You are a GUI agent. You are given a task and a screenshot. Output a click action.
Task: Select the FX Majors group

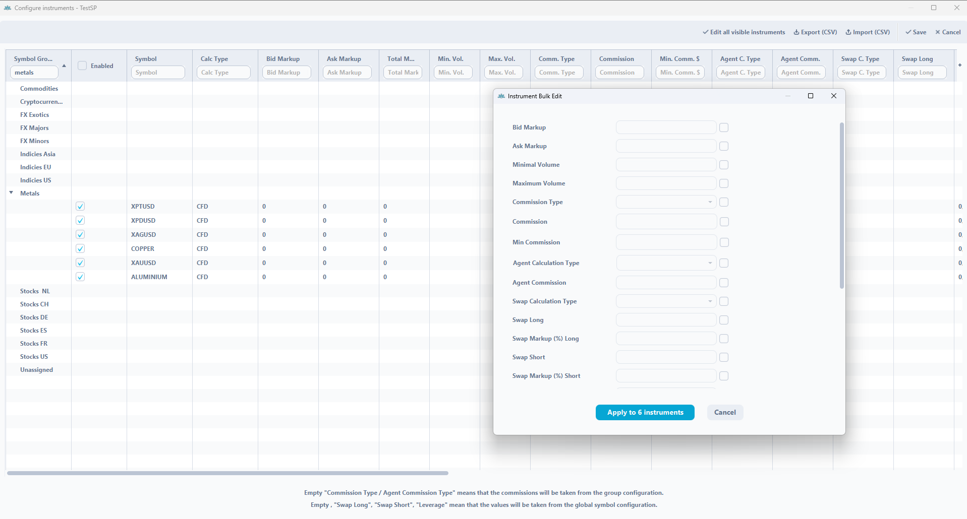pyautogui.click(x=34, y=128)
